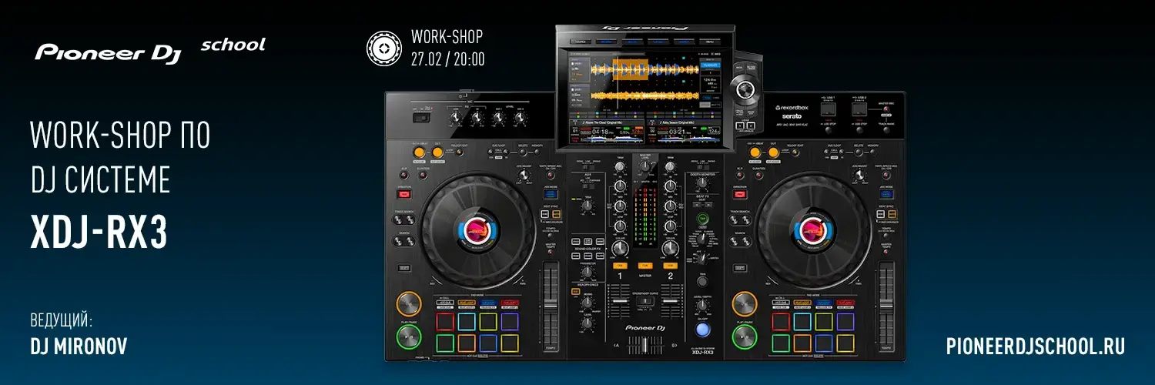Click the 'DJ MIRONOV' host name
The width and height of the screenshot is (1155, 385).
79,347
